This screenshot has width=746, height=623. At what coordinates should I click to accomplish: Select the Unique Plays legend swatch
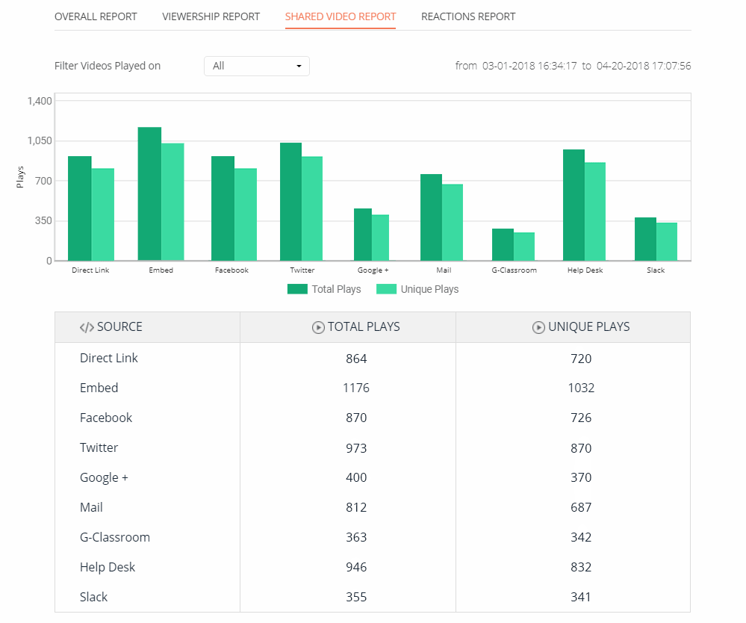385,289
